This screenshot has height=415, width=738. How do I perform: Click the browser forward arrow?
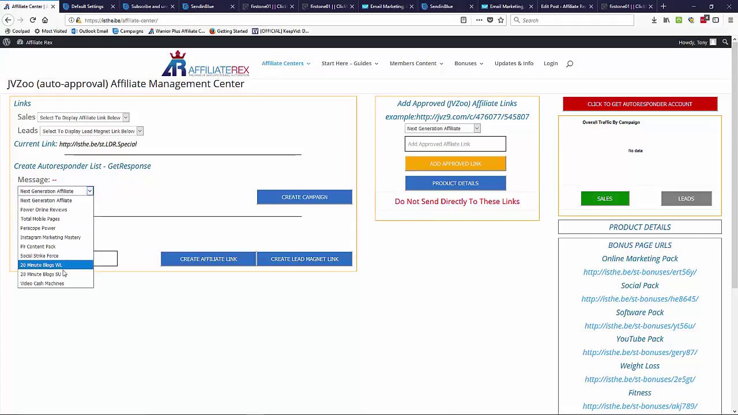[21, 20]
